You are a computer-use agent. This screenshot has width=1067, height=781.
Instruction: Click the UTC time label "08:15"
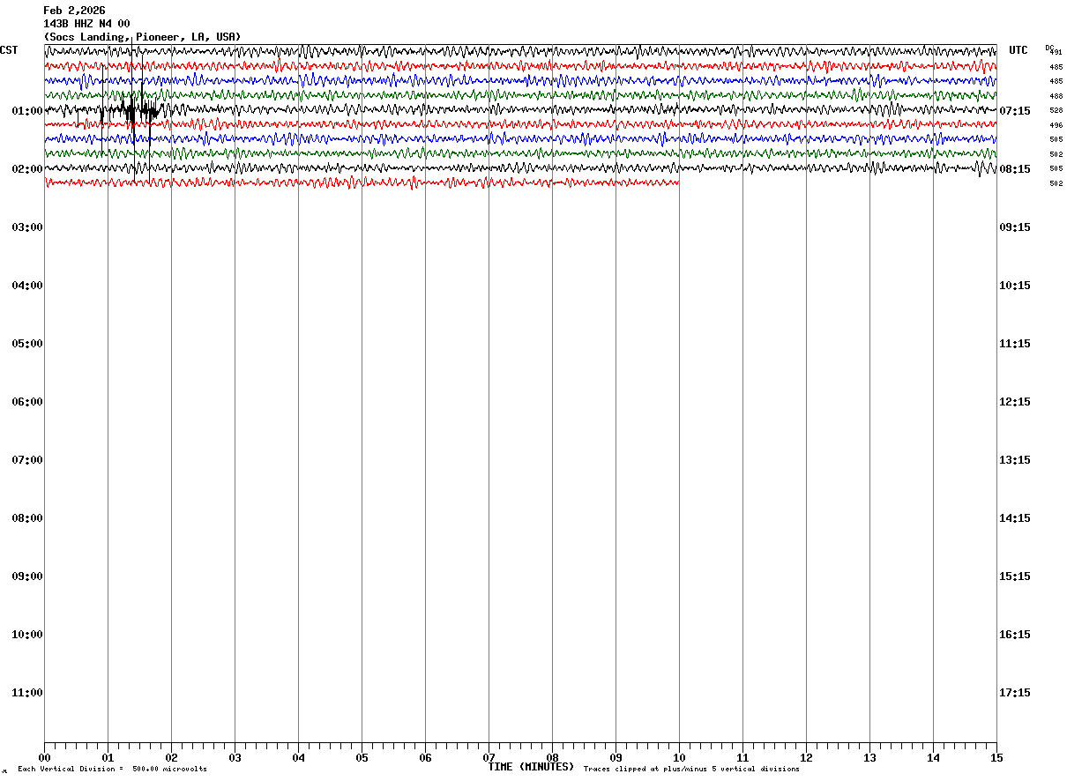[1015, 169]
